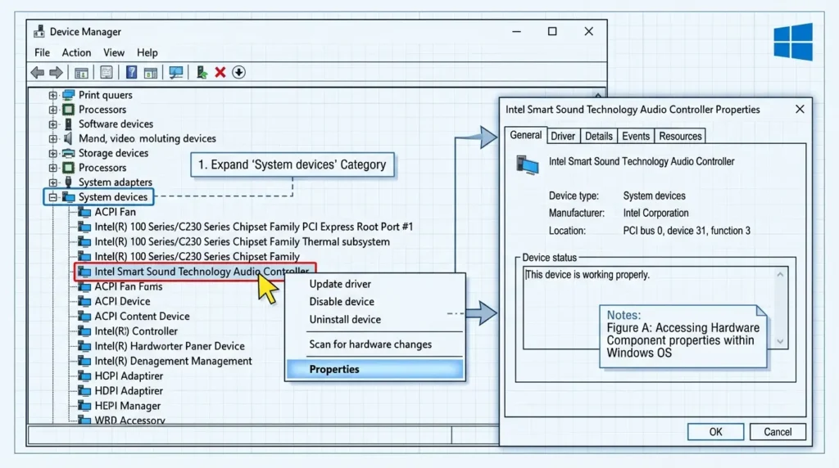Click the System devices folder icon
The image size is (839, 468).
click(x=69, y=196)
